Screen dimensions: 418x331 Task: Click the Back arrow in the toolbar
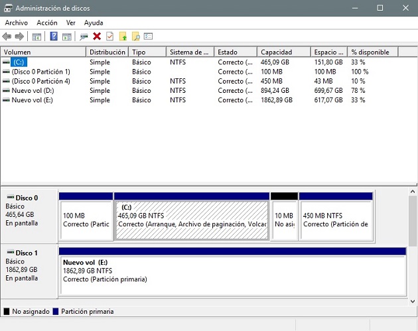pyautogui.click(x=7, y=36)
